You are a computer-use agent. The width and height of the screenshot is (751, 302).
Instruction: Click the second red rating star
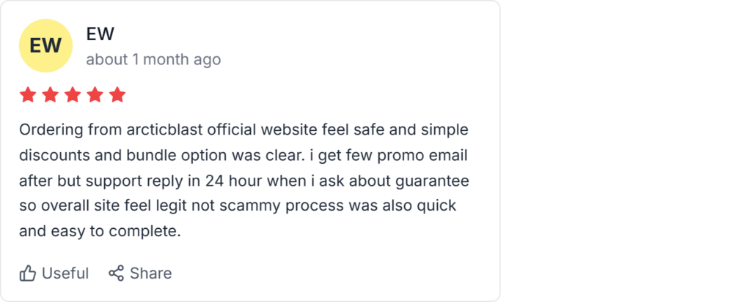click(x=51, y=95)
